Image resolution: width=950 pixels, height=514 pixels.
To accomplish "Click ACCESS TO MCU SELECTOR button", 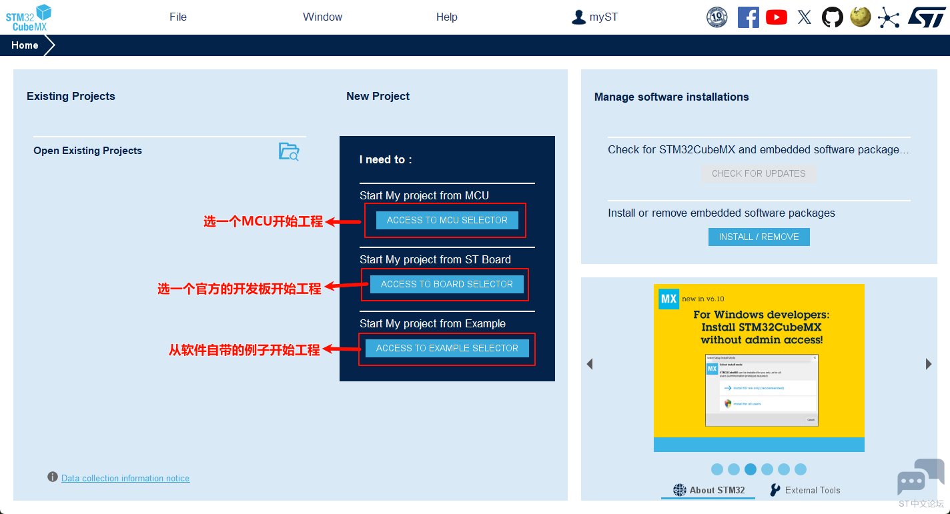I will (x=447, y=221).
